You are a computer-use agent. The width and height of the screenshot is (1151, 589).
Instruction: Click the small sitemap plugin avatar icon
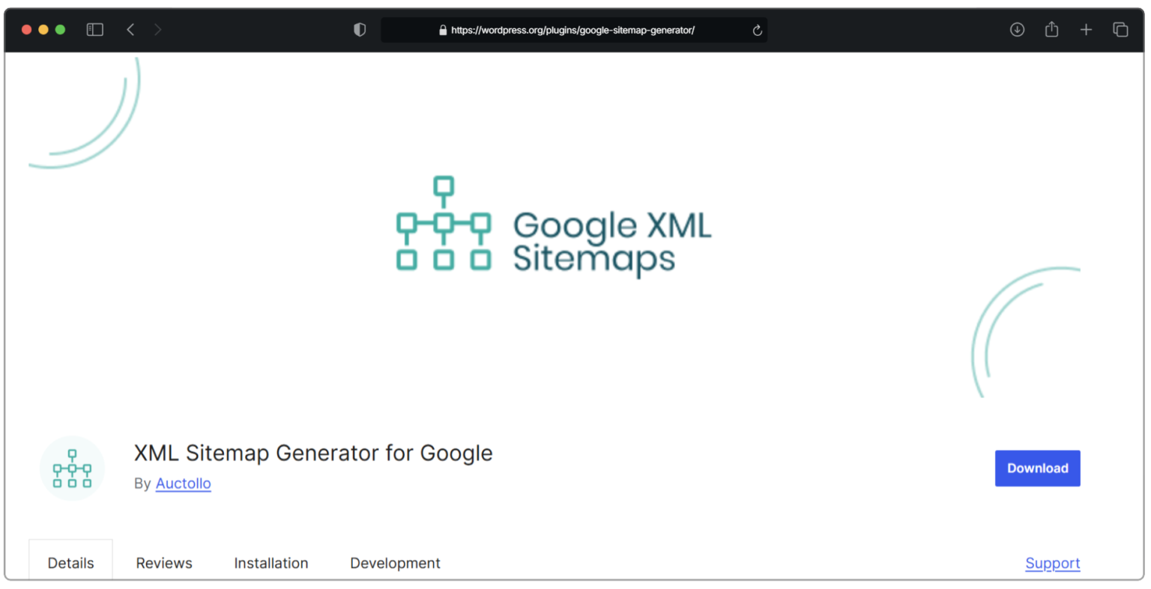71,468
